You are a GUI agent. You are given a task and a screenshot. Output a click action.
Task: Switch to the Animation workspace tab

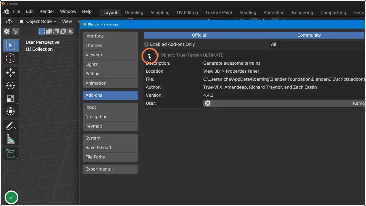pos(274,13)
